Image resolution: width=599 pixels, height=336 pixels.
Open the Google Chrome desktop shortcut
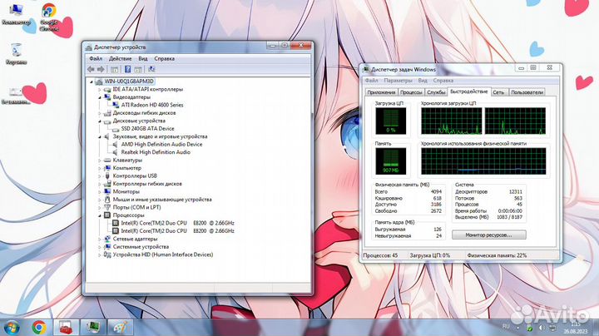pyautogui.click(x=48, y=17)
